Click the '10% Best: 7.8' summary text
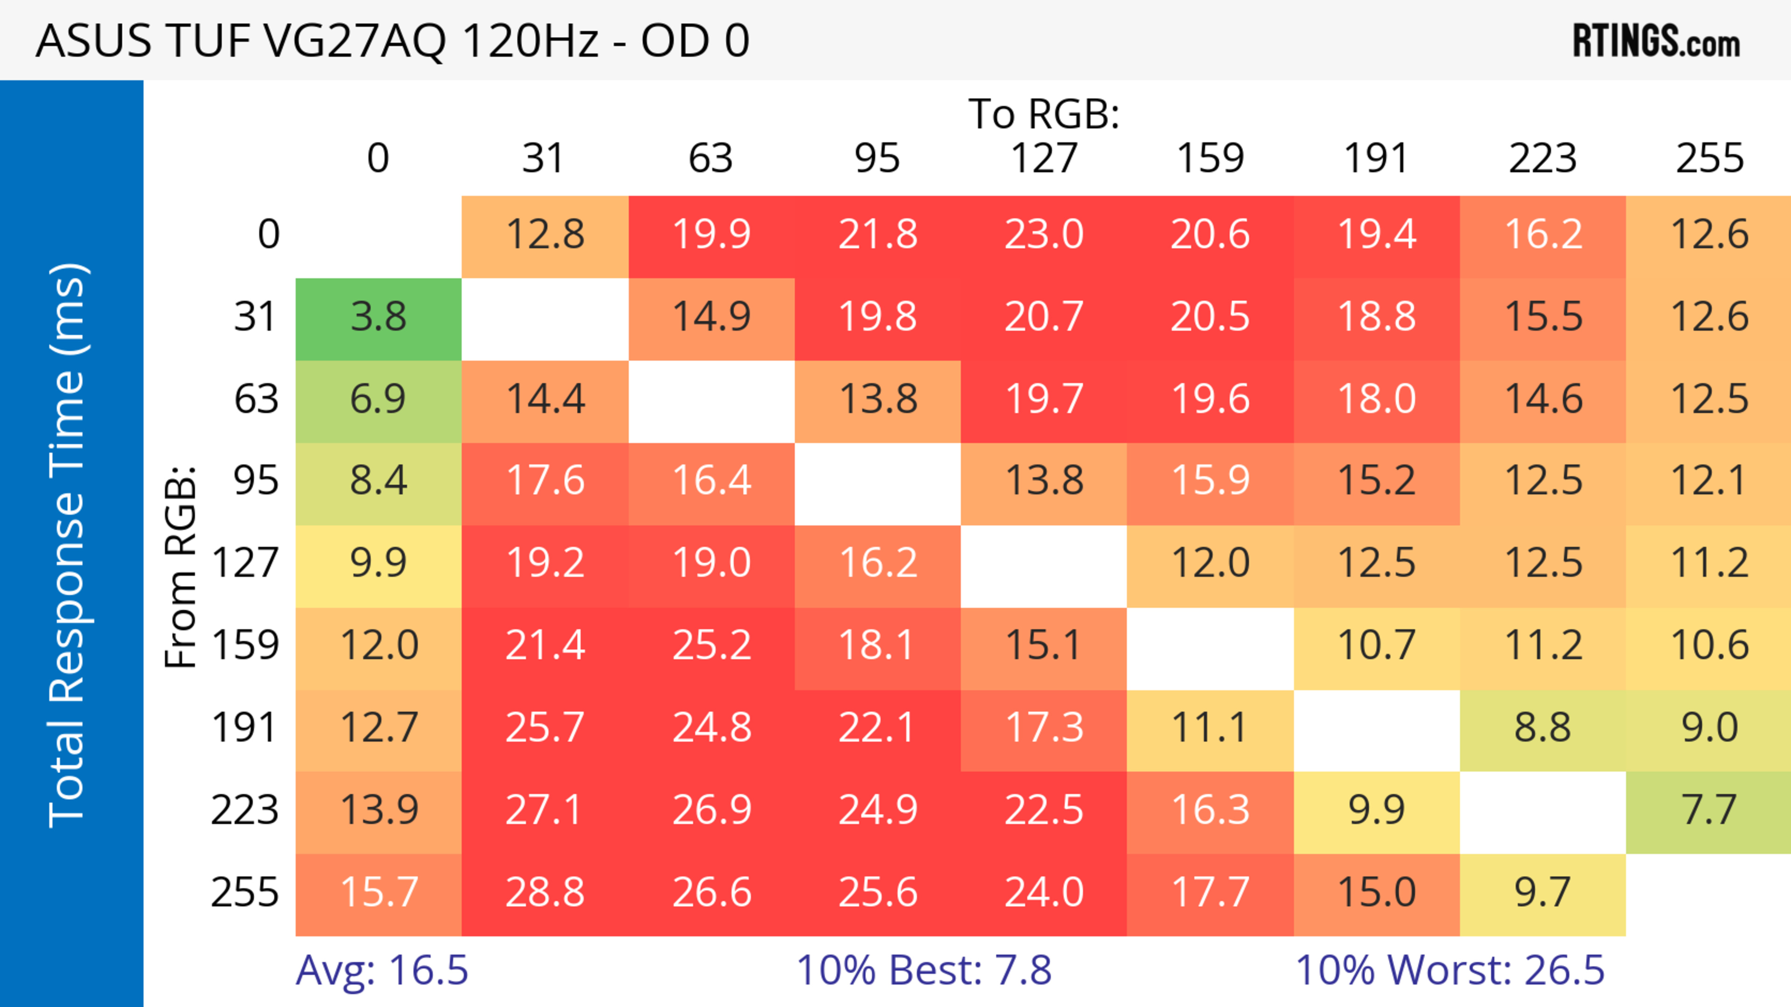 923,970
